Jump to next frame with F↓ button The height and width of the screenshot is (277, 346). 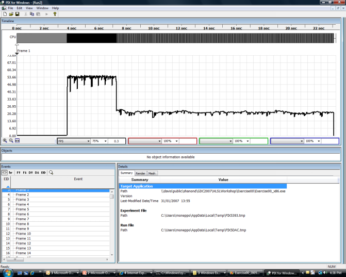24,172
